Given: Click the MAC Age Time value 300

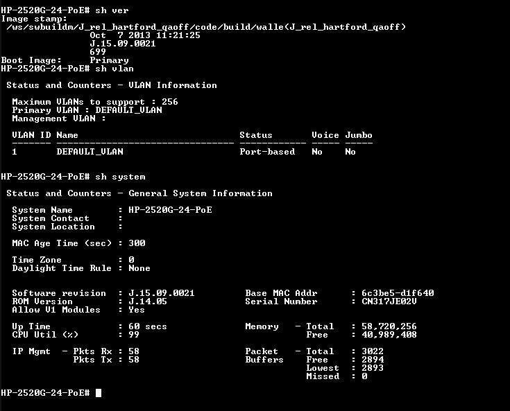Looking at the screenshot, I should pos(137,243).
